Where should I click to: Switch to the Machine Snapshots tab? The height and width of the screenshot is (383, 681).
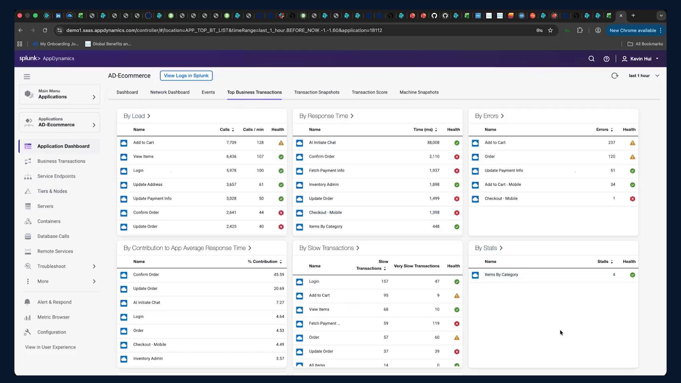pyautogui.click(x=419, y=92)
